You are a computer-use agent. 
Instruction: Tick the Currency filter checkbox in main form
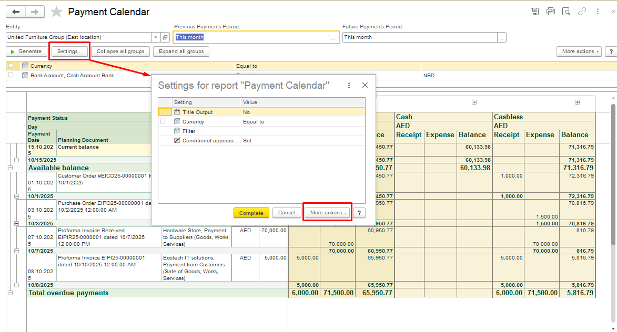11,66
